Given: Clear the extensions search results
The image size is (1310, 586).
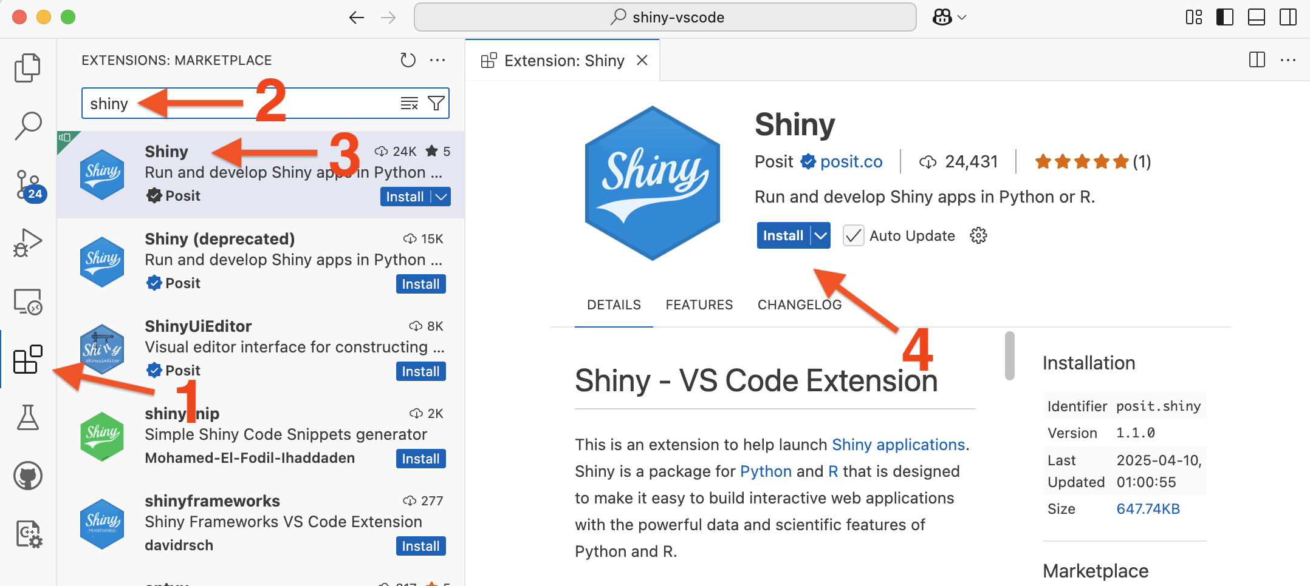Looking at the screenshot, I should coord(409,104).
